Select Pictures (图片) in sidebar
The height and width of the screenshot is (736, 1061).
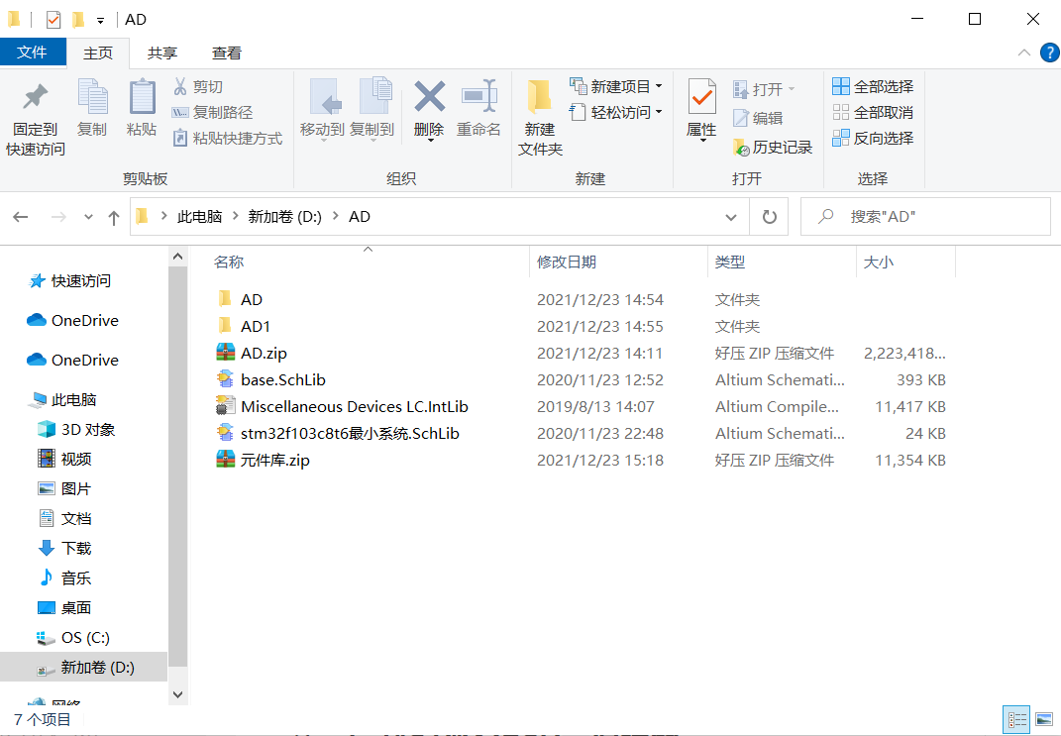pyautogui.click(x=64, y=489)
